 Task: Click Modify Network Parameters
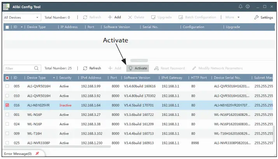coord(217,68)
